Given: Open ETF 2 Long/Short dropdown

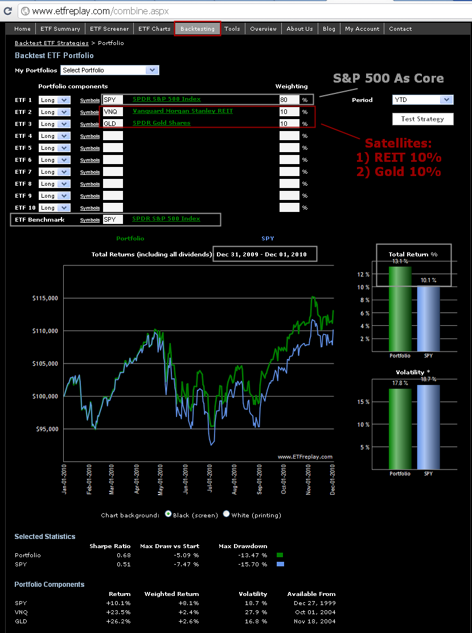Looking at the screenshot, I should 55,112.
